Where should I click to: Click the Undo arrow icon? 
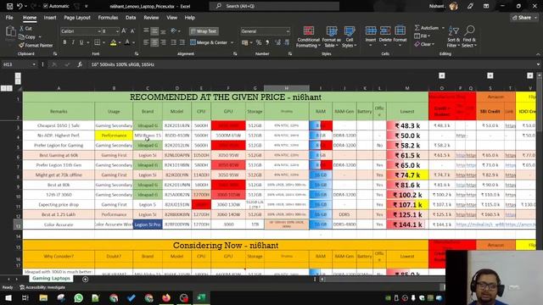coord(20,6)
